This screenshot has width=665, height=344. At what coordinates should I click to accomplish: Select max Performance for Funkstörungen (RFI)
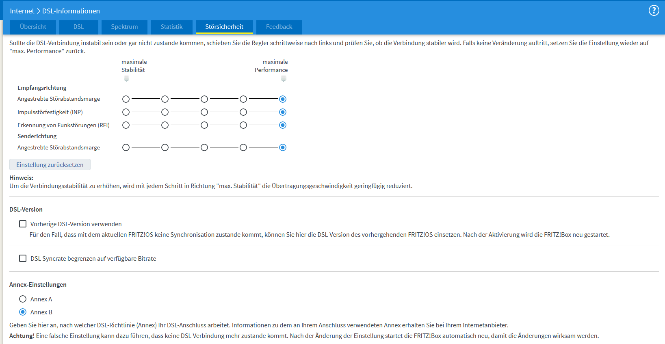tap(283, 125)
